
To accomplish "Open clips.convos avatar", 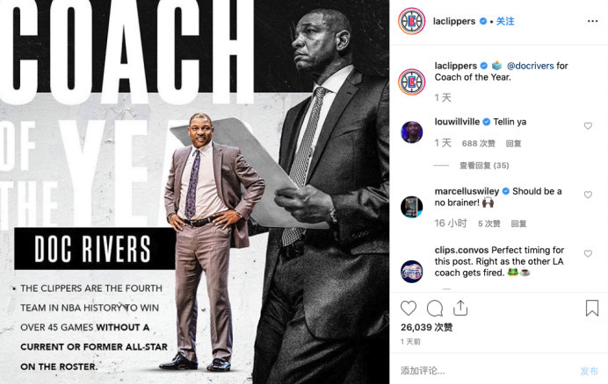I will (x=412, y=272).
